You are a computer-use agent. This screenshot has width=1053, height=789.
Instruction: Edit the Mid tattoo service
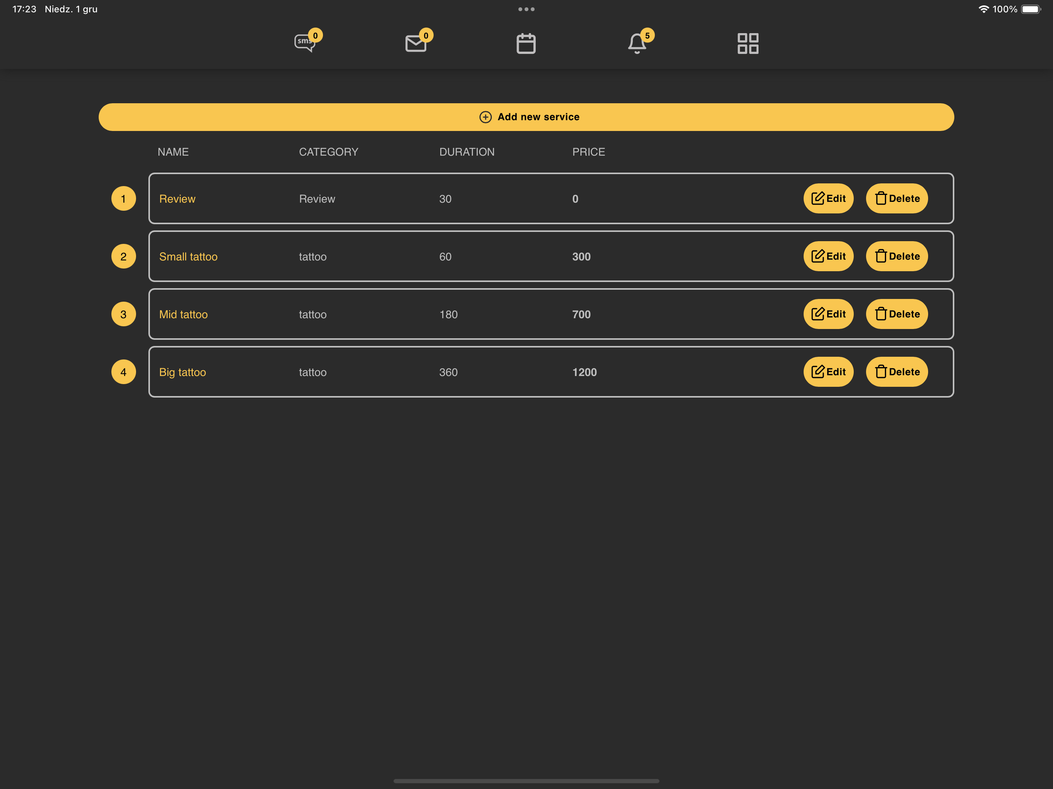click(x=828, y=314)
